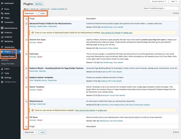Click the Comments speech bubble icon
This screenshot has height=139, width=181.
pyautogui.click(x=2, y=22)
